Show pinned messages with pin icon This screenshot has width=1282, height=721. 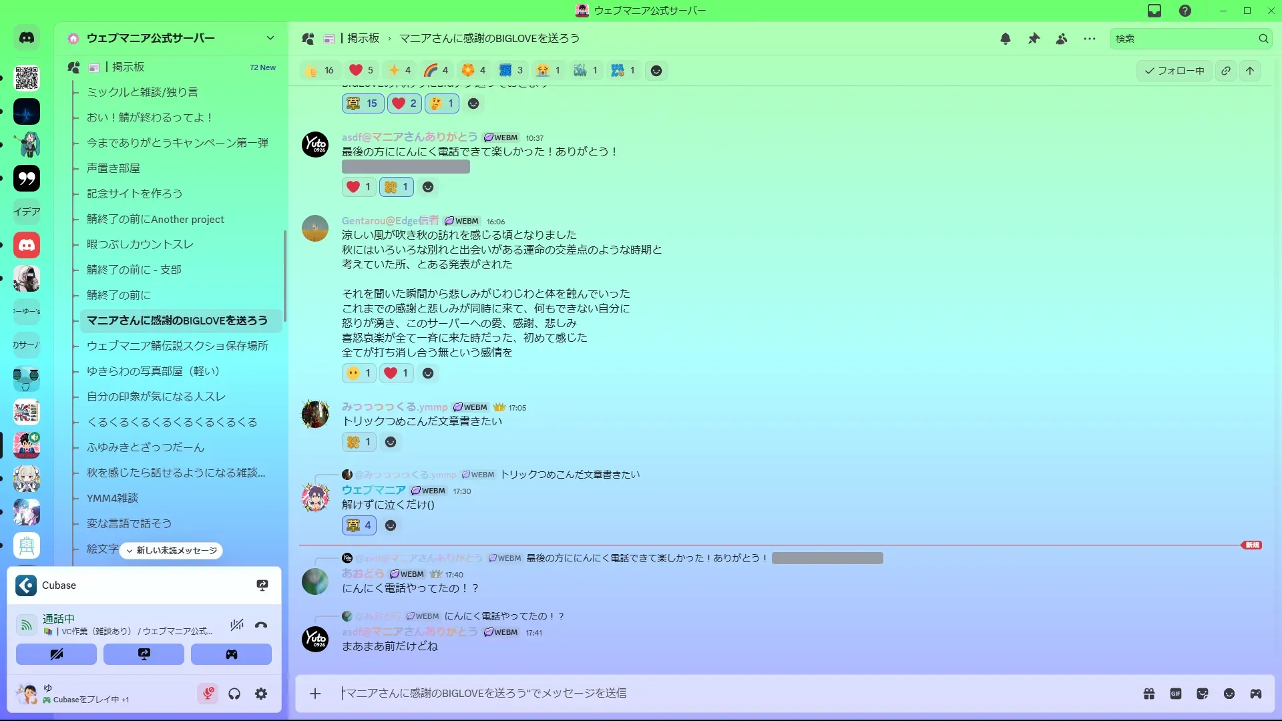pos(1034,39)
